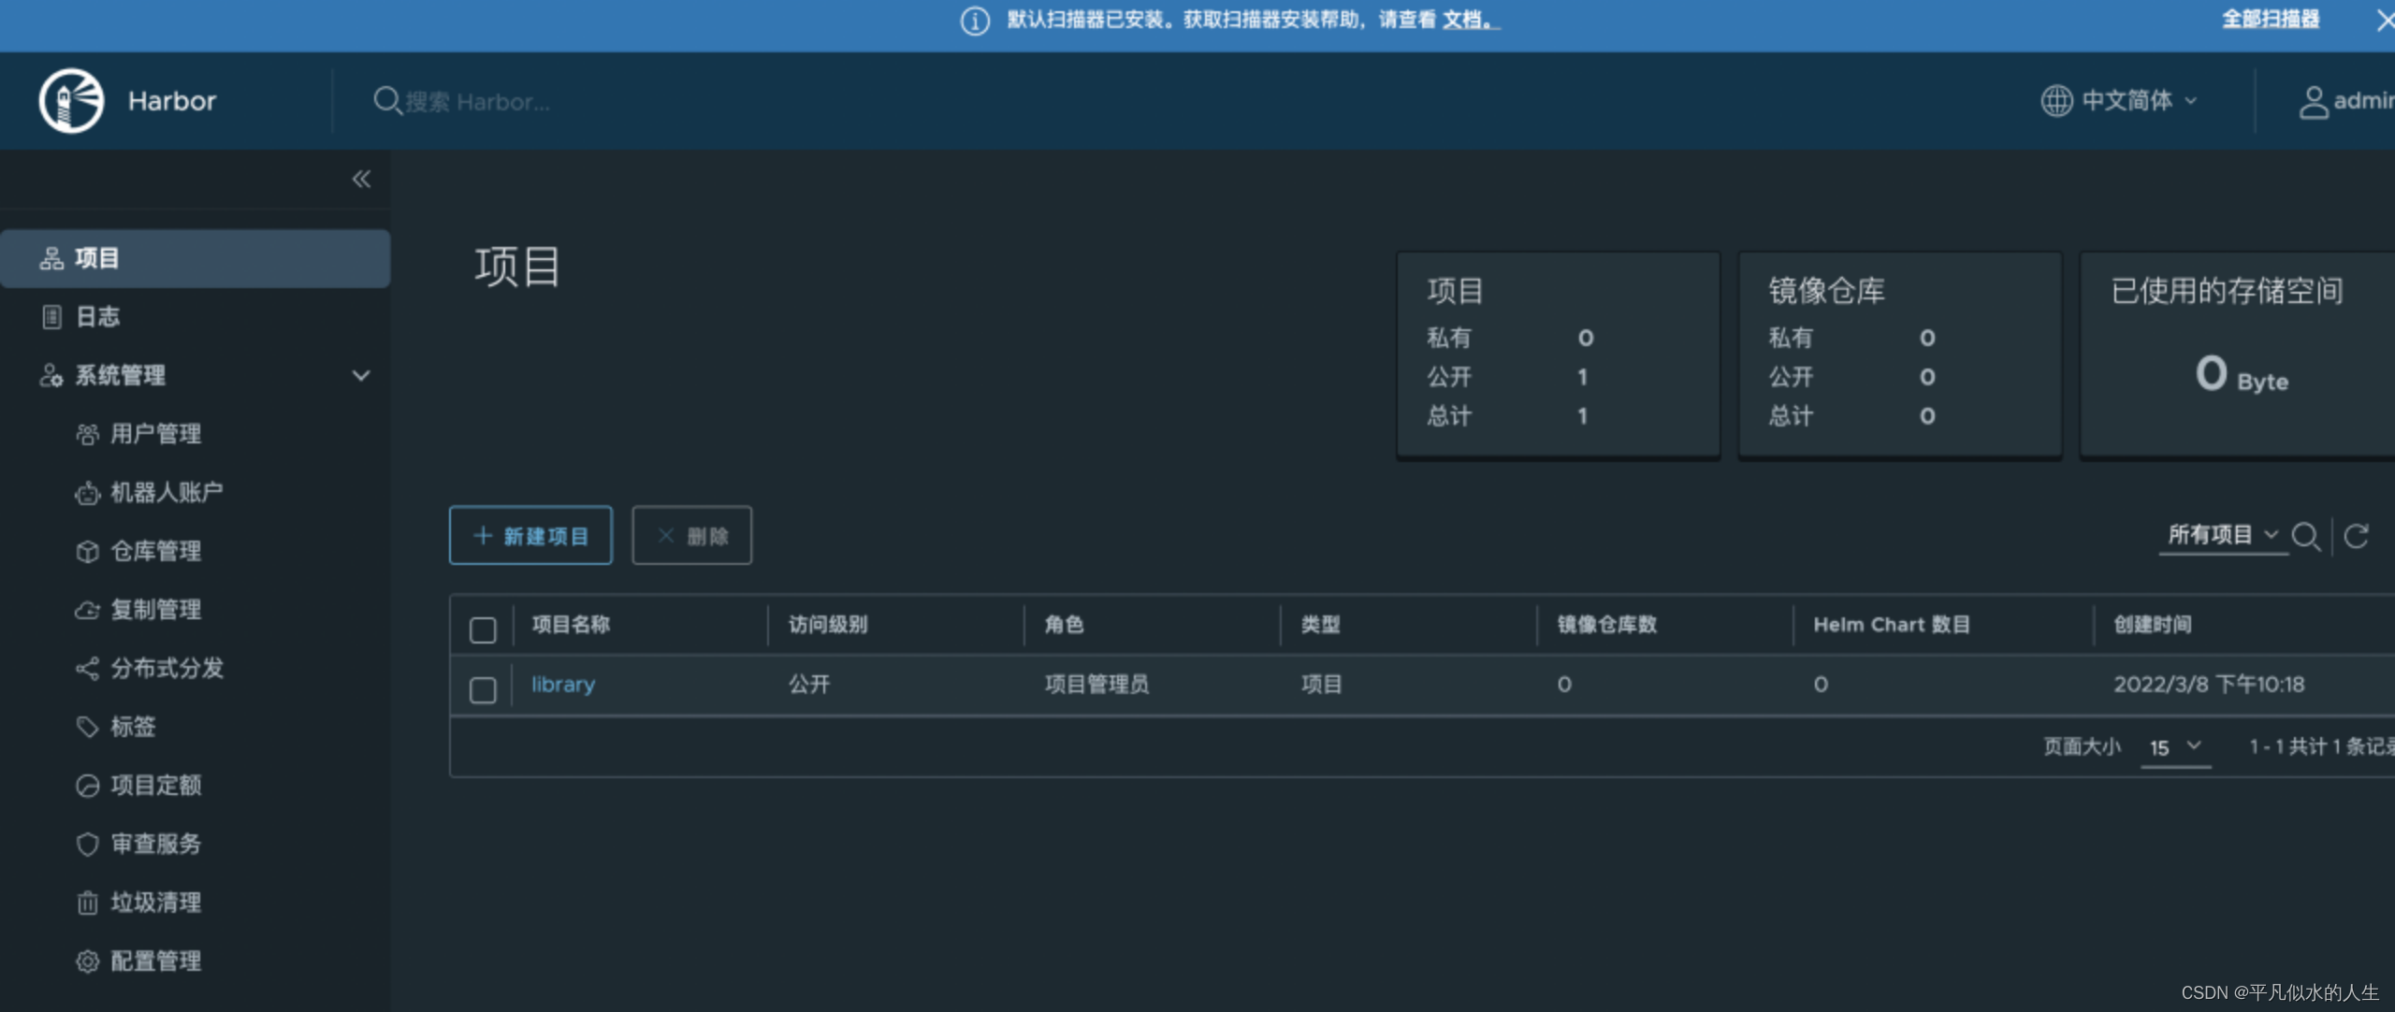Open Interrogation Services (审查服务) in sidebar
2395x1012 pixels.
[155, 844]
